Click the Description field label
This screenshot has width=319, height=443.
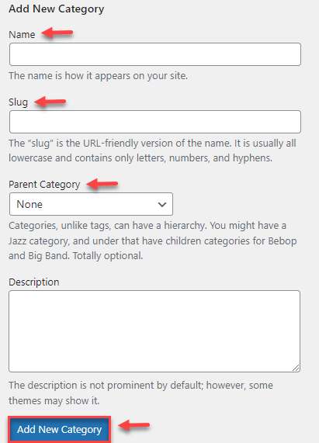click(34, 282)
